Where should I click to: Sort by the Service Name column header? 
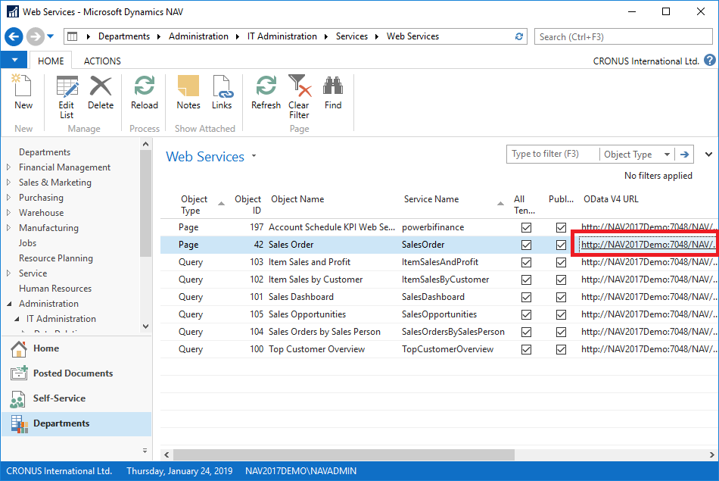coord(431,199)
